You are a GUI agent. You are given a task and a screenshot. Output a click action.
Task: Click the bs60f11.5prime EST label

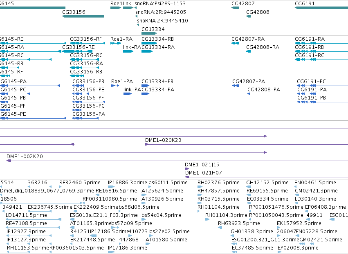pyautogui.click(x=168, y=183)
